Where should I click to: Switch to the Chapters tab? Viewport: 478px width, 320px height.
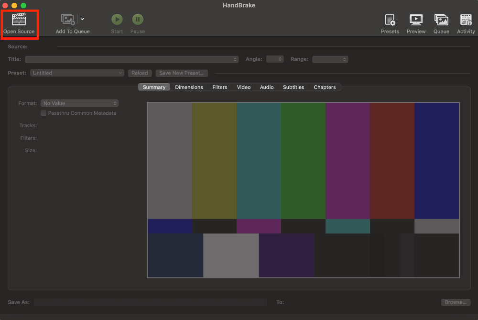325,87
